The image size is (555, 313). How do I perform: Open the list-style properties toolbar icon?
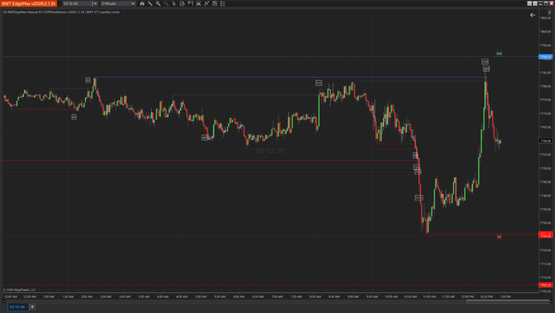[223, 4]
